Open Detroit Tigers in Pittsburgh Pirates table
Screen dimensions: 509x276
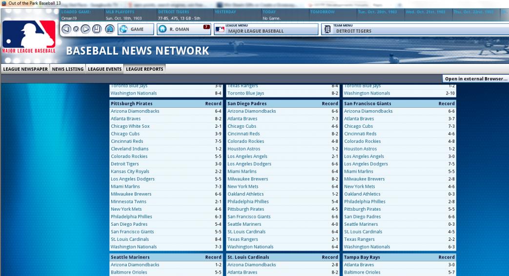124,164
